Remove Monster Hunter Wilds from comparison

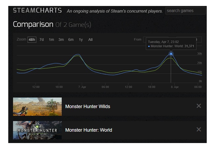point(199,106)
